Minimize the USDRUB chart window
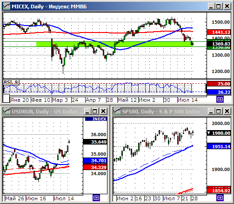The image size is (234, 204). pos(87,111)
